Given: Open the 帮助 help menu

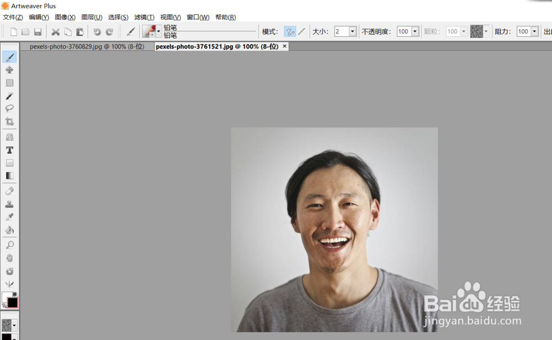Looking at the screenshot, I should (226, 17).
